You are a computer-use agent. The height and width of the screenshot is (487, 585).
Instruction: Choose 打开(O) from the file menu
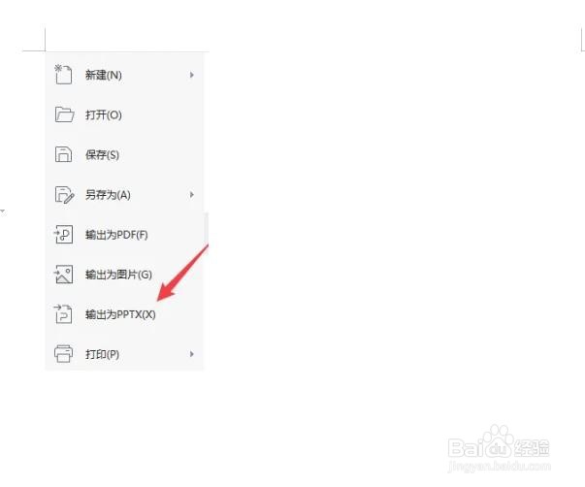[124, 114]
